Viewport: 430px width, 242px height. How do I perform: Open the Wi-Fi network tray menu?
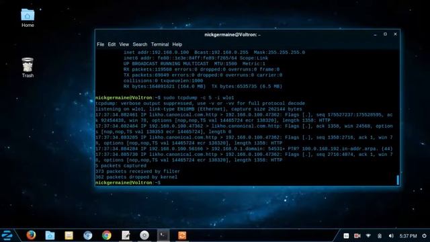point(368,236)
